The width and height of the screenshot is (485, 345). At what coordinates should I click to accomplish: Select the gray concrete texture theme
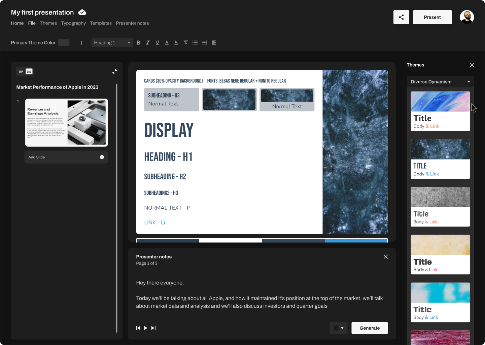pyautogui.click(x=440, y=207)
